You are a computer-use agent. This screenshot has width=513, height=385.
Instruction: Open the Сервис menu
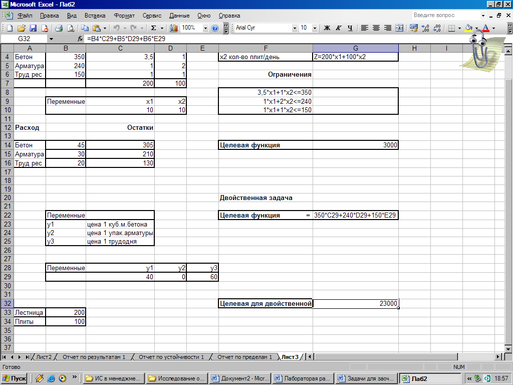(x=152, y=16)
